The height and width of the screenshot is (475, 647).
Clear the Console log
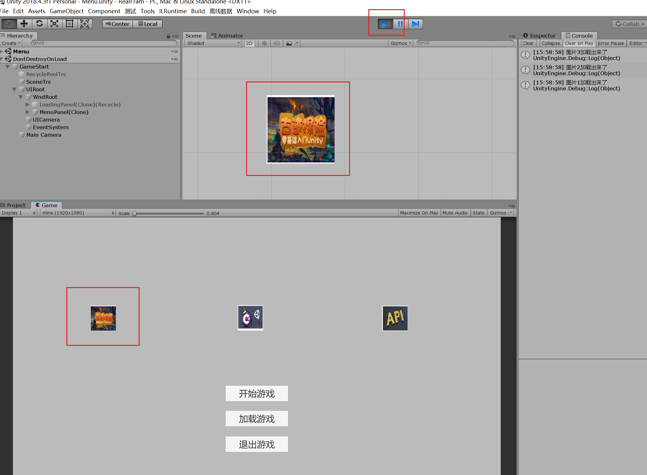point(528,43)
